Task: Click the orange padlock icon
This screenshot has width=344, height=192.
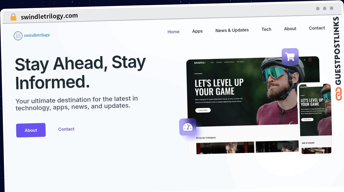Action: pos(13,17)
